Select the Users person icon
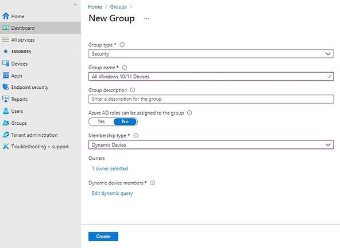The image size is (340, 248). tap(6, 111)
